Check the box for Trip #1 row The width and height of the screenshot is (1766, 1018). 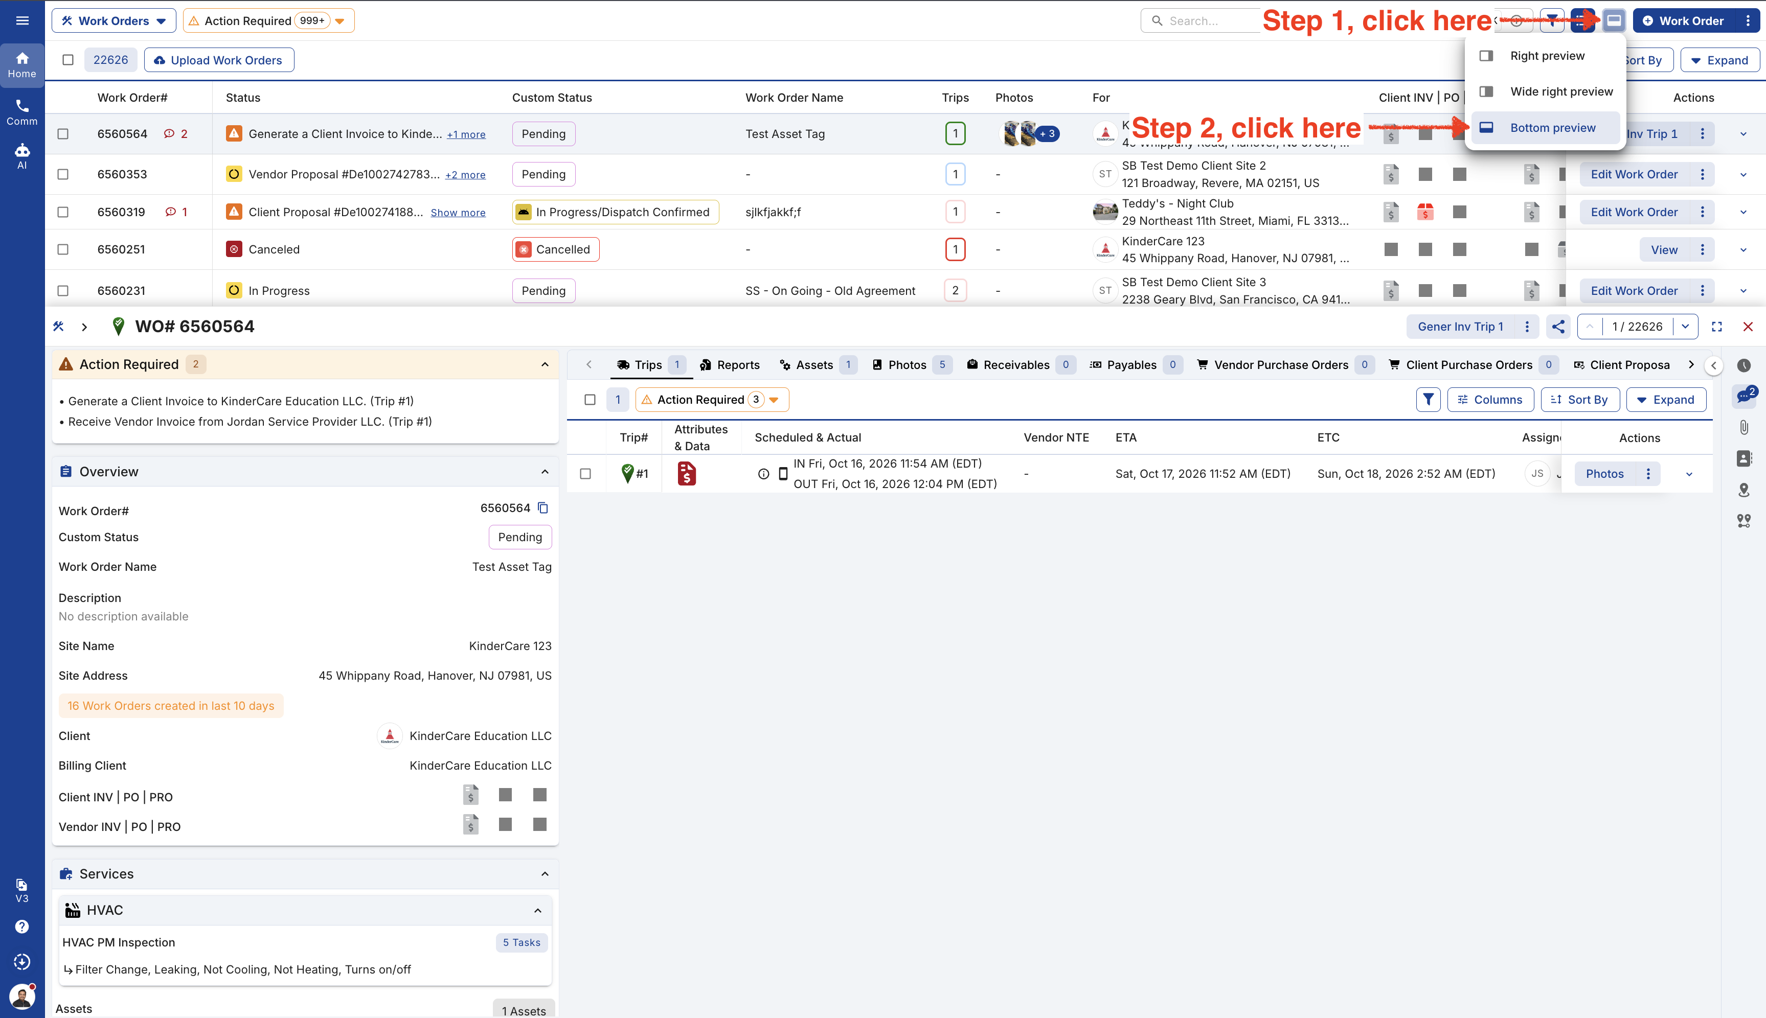coord(586,474)
